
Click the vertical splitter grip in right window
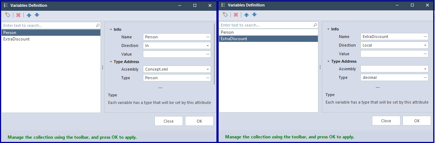pyautogui.click(x=320, y=67)
